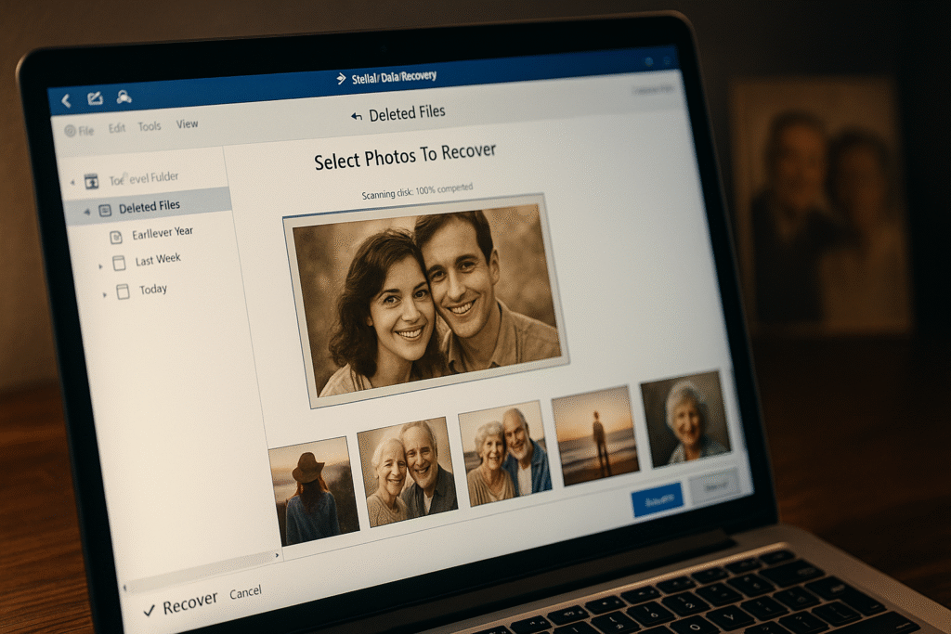
Task: Open the Tools menu
Action: coord(150,127)
